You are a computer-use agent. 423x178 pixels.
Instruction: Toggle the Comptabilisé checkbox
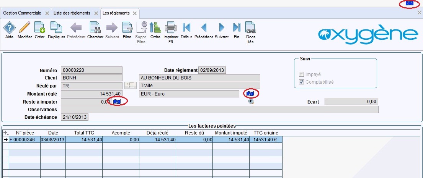302,82
